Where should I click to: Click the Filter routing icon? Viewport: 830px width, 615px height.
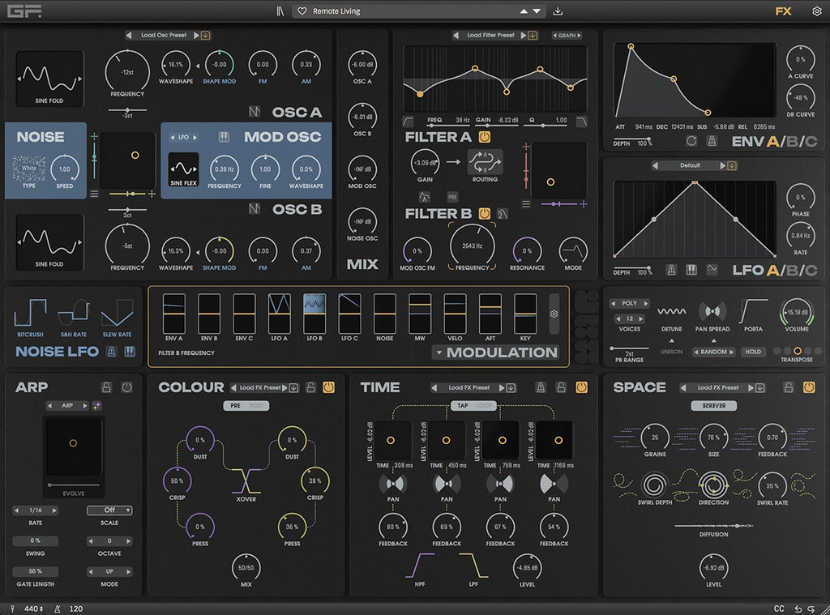tap(485, 162)
